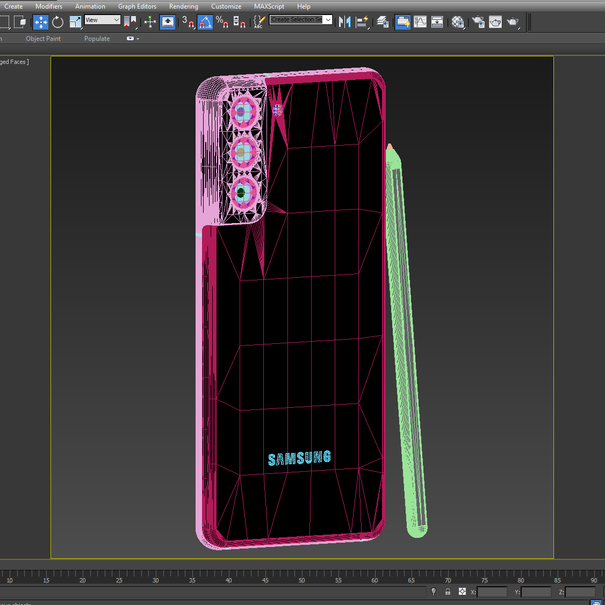Open the Mirror tool
Image resolution: width=605 pixels, height=605 pixels.
pos(345,22)
